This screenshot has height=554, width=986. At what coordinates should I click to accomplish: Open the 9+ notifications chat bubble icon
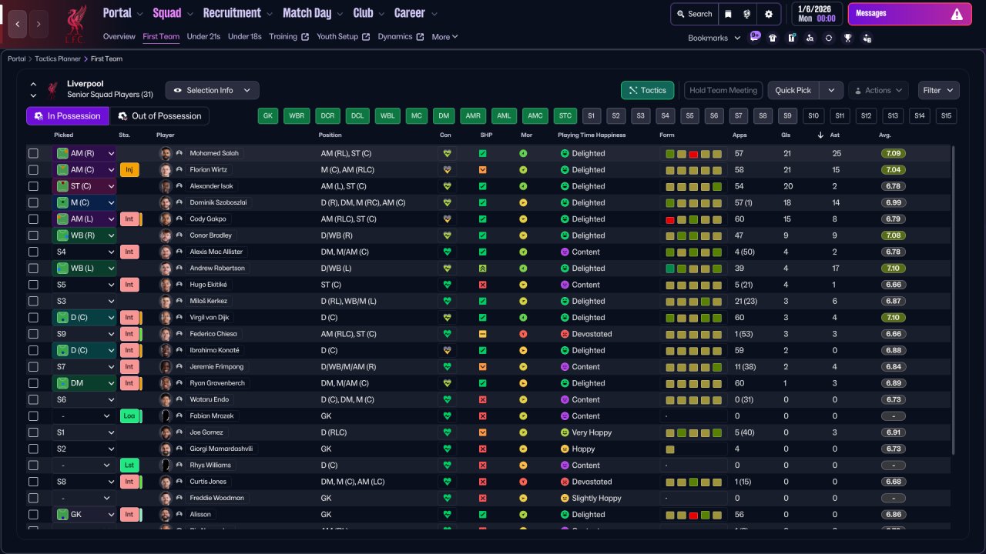[x=755, y=37]
